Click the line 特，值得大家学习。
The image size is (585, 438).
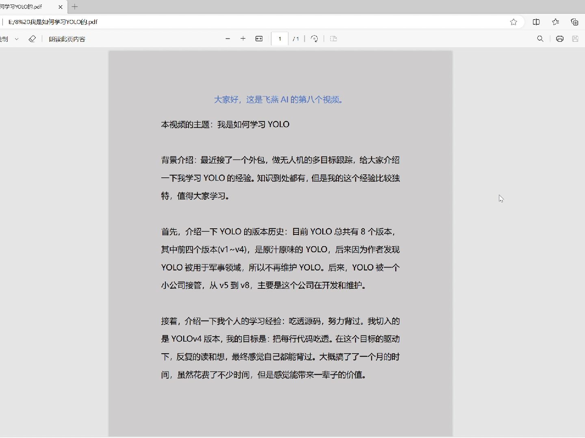click(x=197, y=196)
